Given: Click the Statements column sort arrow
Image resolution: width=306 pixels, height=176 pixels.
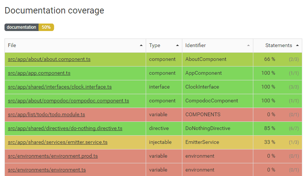Looking at the screenshot, I should pos(297,46).
